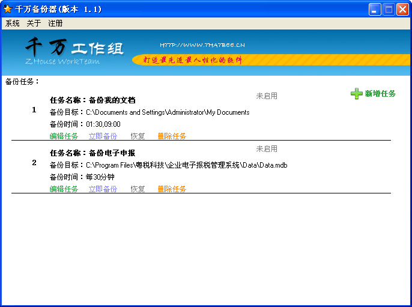Start 立即备份 for 备份电子申报 task

[103, 189]
